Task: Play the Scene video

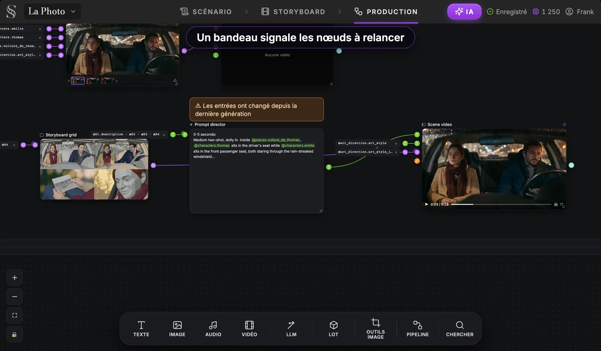Action: point(426,204)
